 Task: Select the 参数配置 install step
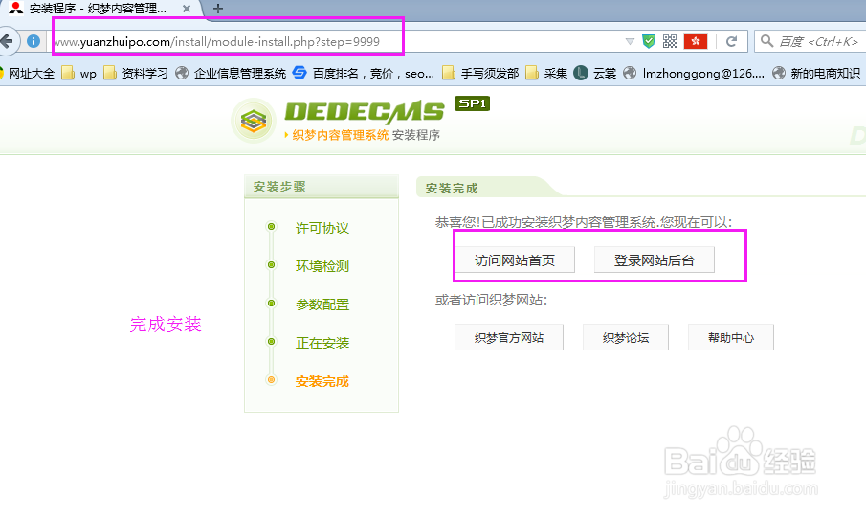click(322, 304)
